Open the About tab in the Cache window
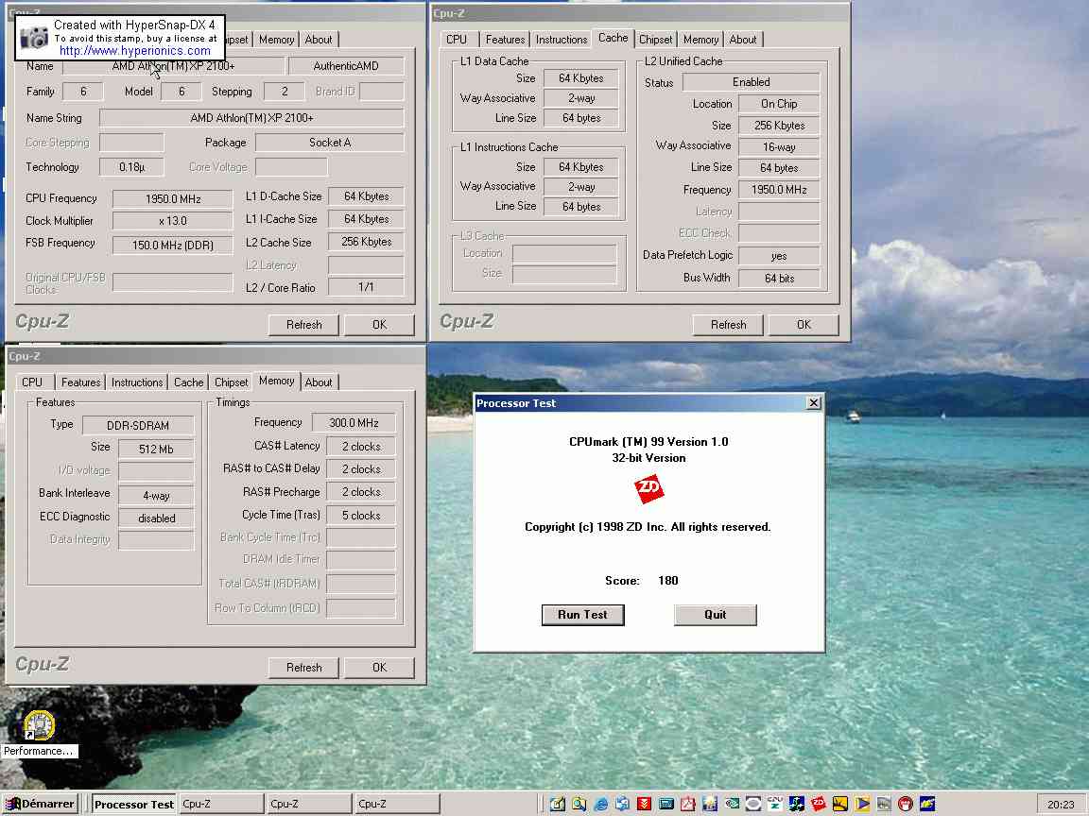1089x816 pixels. 742,40
